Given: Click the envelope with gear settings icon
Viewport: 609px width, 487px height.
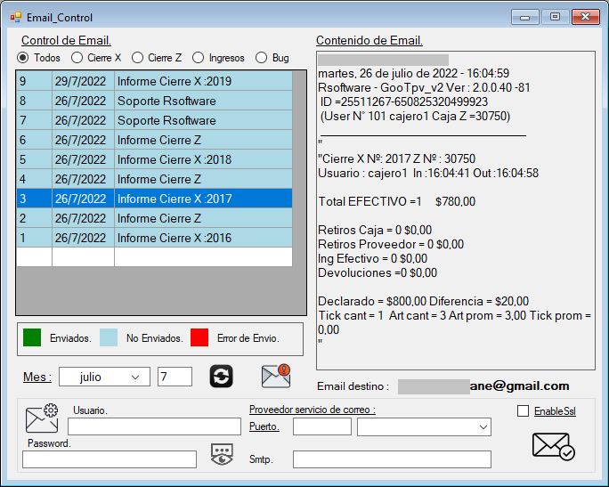Looking at the screenshot, I should [x=42, y=418].
